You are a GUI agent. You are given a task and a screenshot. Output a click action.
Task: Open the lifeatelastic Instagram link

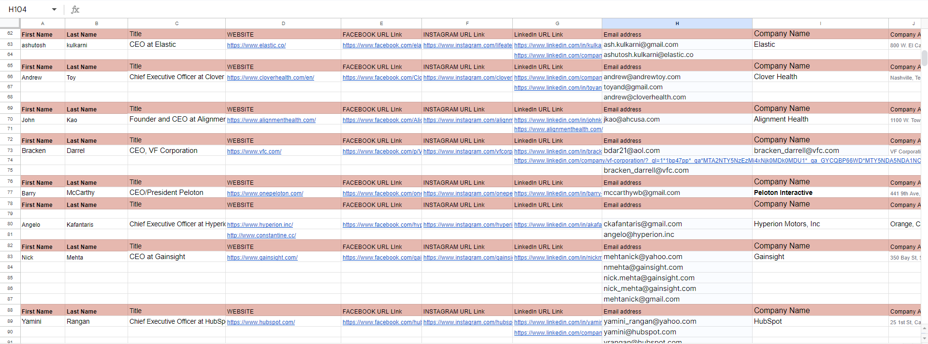click(467, 45)
